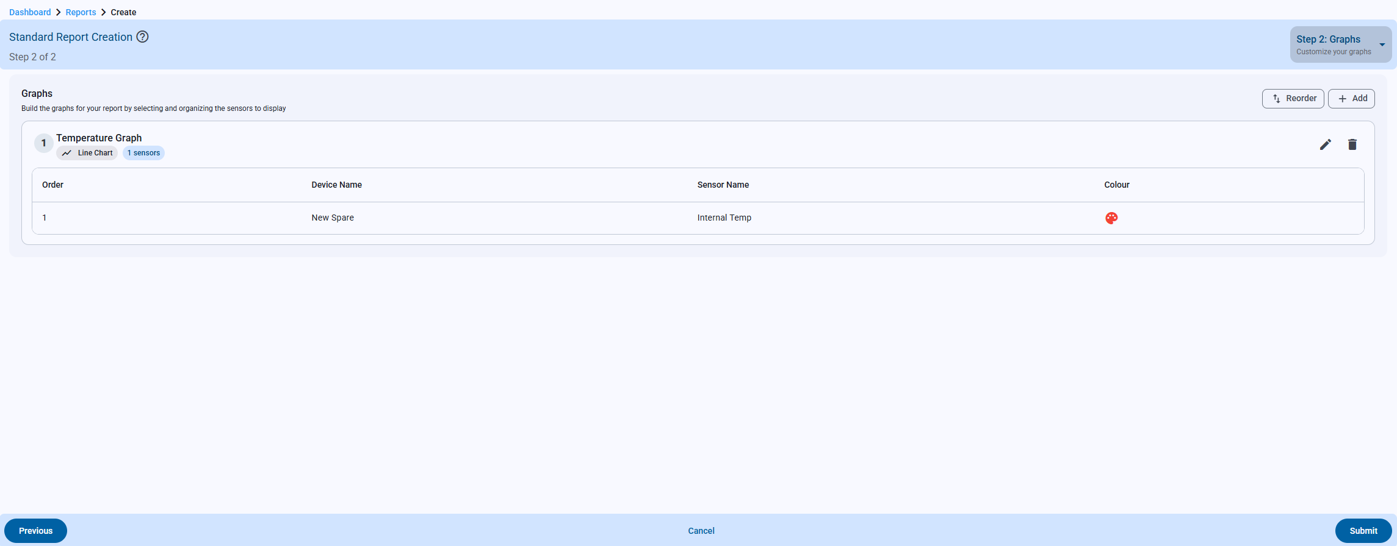Screen dimensions: 1397x546
Task: Expand the Step 2: Graphs step selector
Action: (x=1334, y=44)
